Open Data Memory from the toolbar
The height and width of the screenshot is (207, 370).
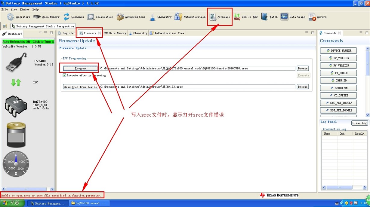(46, 17)
